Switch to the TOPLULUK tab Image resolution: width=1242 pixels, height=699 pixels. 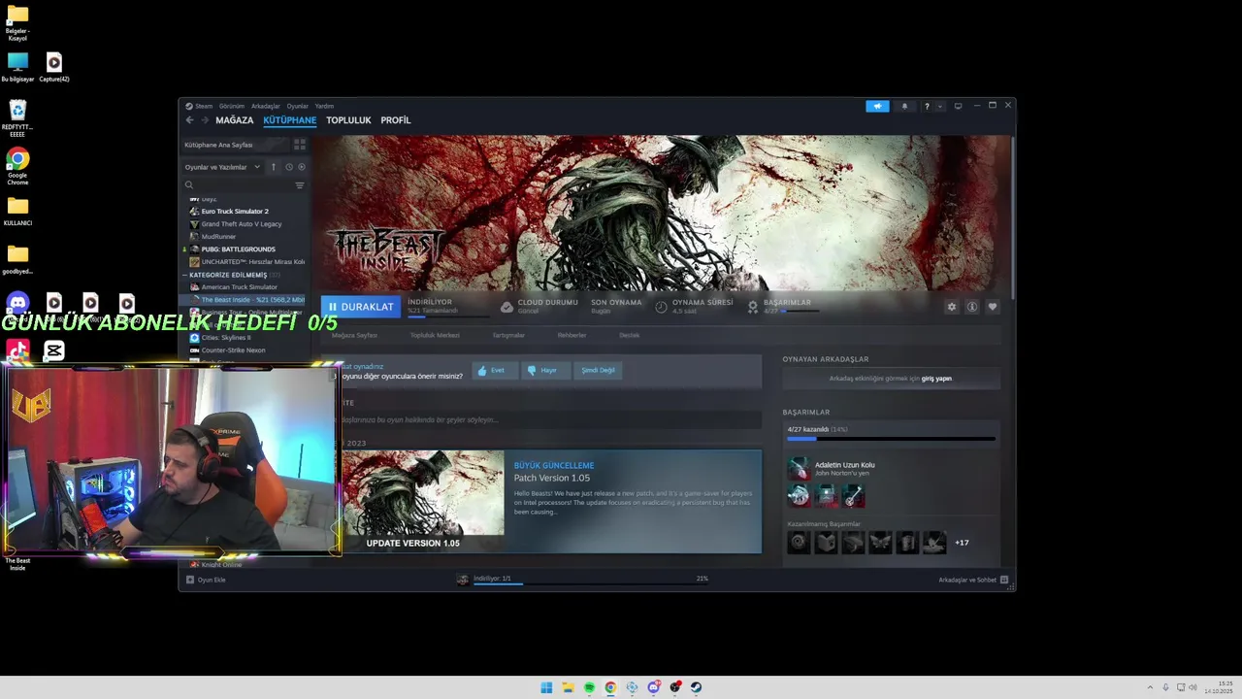[348, 120]
